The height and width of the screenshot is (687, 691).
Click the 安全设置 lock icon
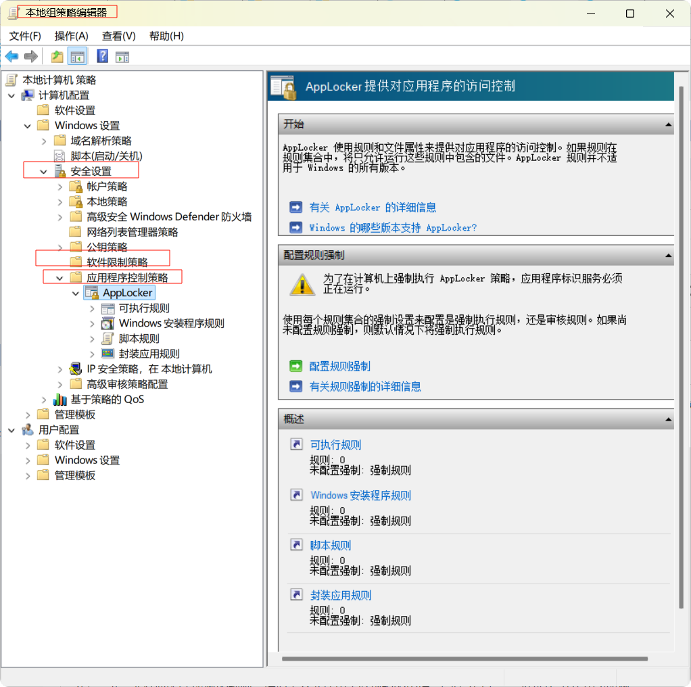click(59, 171)
